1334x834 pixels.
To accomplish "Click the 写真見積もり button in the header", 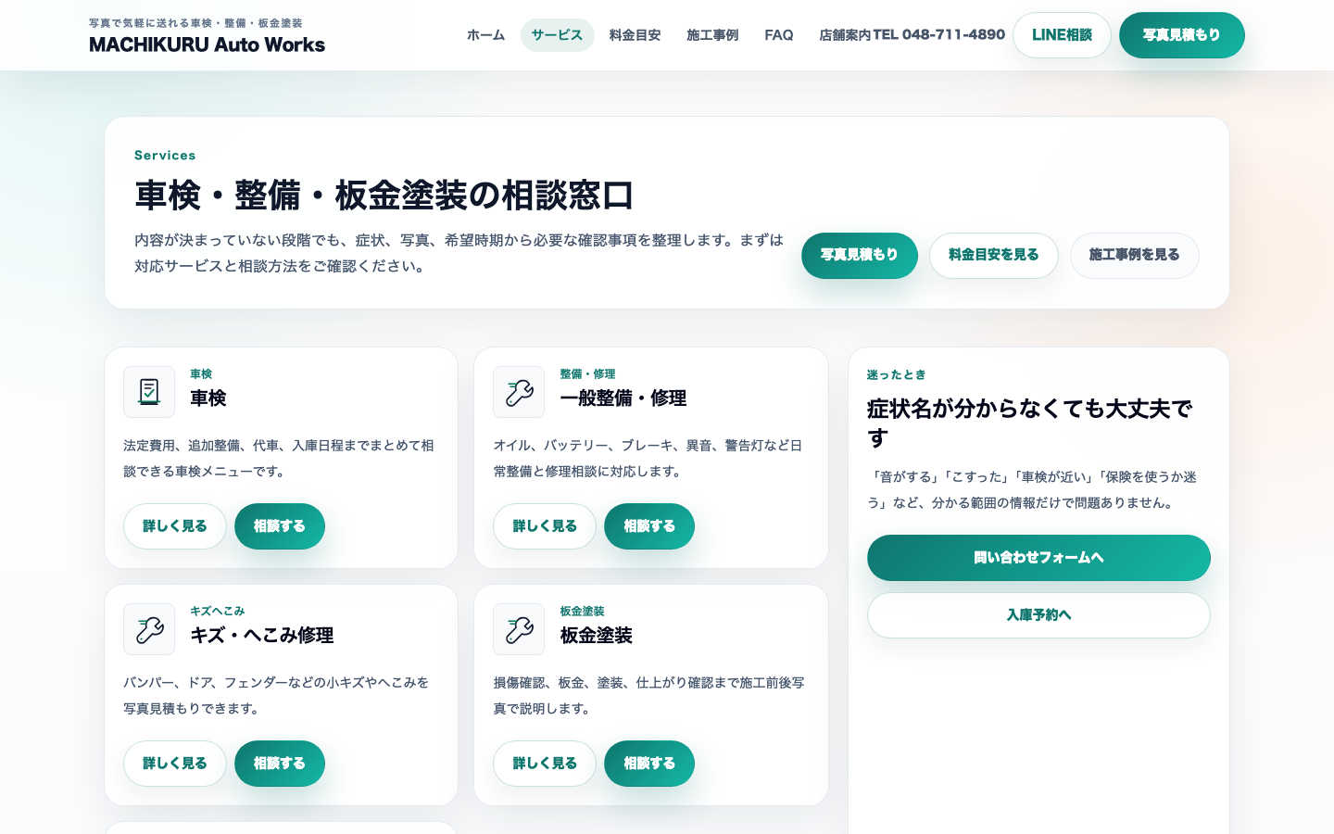I will 1182,35.
